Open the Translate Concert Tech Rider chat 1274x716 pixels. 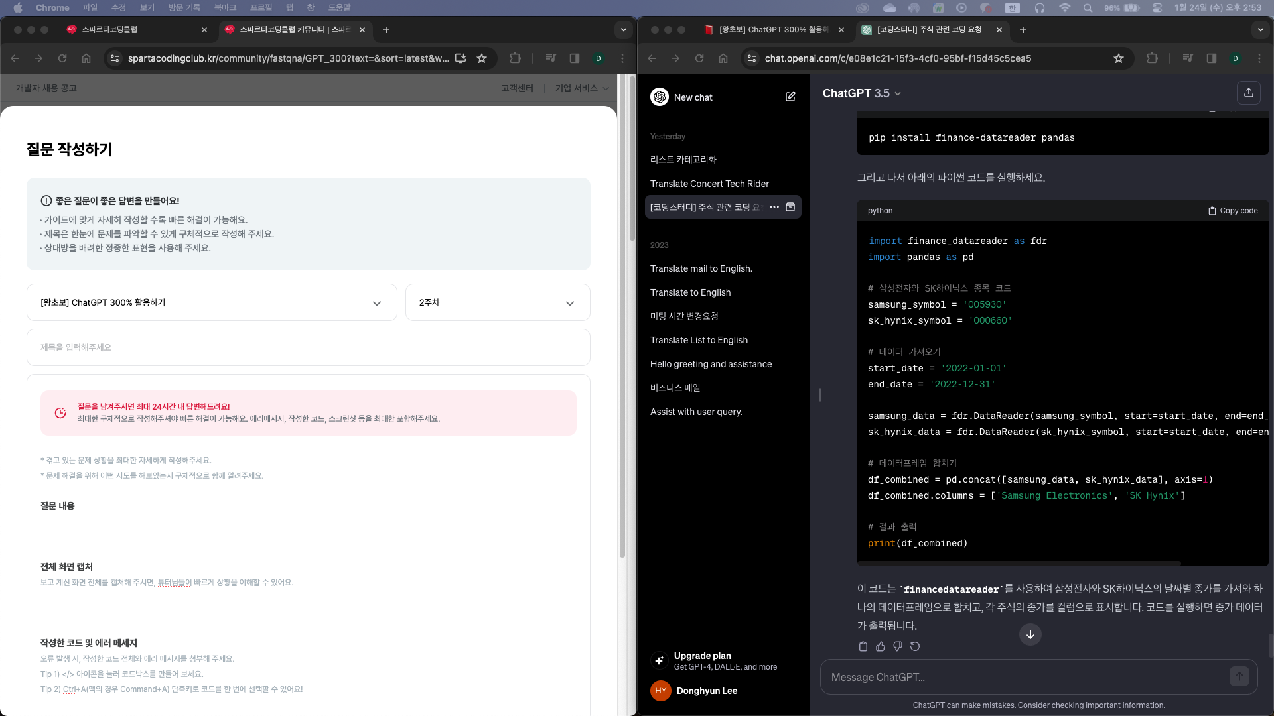[723, 184]
